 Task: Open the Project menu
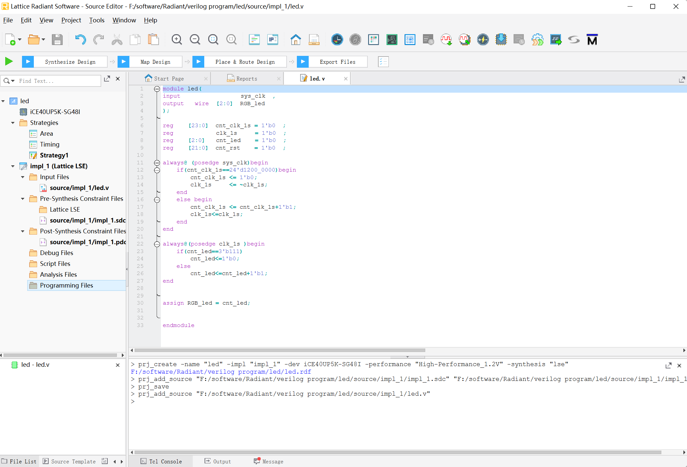click(x=71, y=20)
